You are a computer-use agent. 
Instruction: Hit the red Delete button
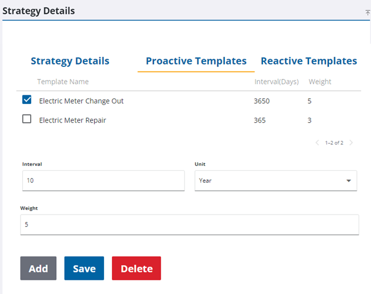coord(136,268)
